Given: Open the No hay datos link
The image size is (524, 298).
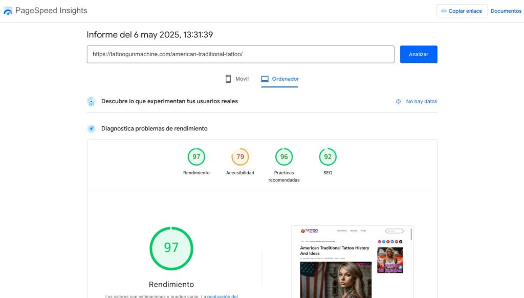Looking at the screenshot, I should (x=421, y=102).
